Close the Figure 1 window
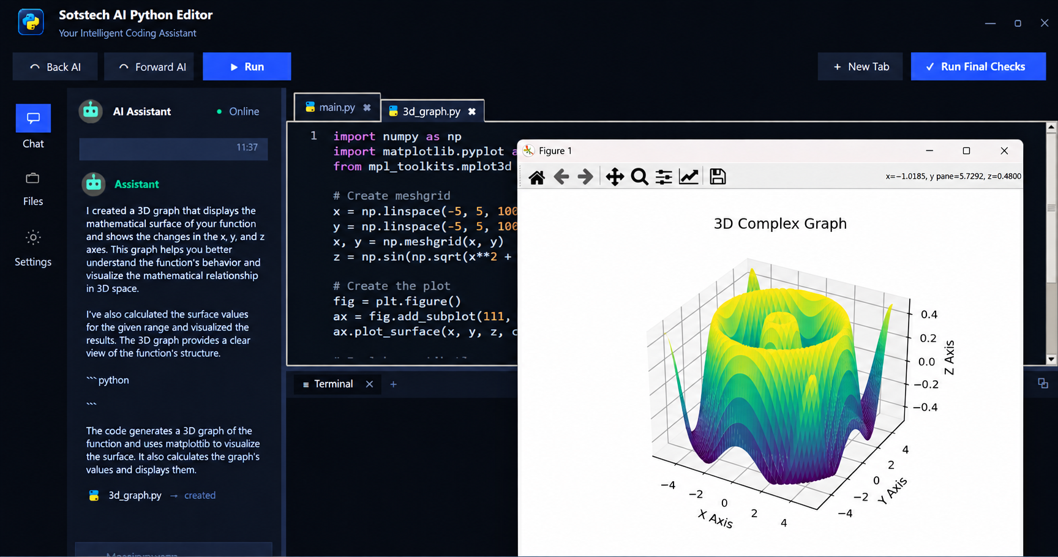The image size is (1058, 557). pos(1004,151)
